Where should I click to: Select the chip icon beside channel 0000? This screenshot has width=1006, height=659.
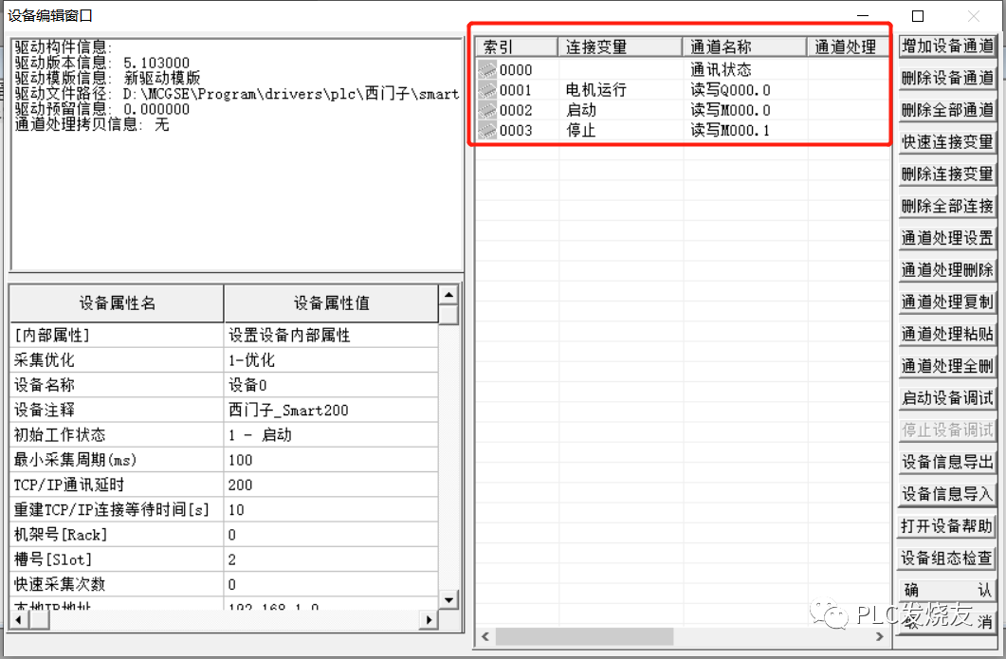tap(486, 69)
